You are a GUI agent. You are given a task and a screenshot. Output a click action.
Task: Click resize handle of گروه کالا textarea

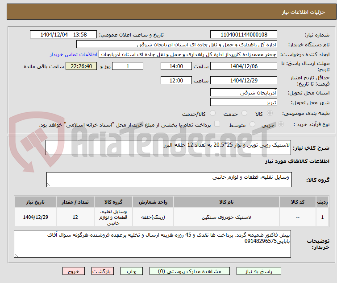(x=49, y=185)
